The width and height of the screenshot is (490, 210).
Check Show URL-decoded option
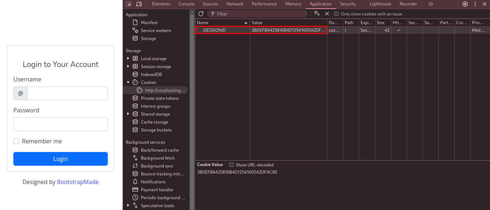click(x=231, y=165)
